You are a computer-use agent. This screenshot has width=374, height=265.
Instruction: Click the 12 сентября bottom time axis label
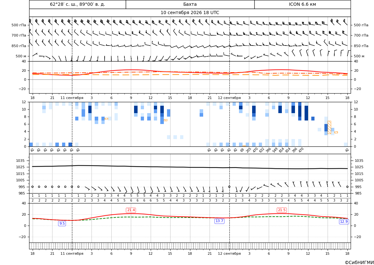pyautogui.click(x=229, y=253)
